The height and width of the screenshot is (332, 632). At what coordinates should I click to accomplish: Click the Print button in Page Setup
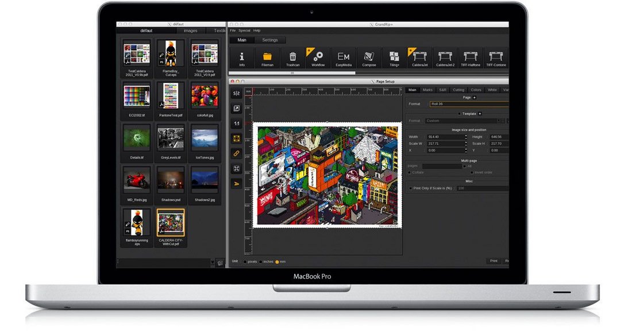(494, 261)
